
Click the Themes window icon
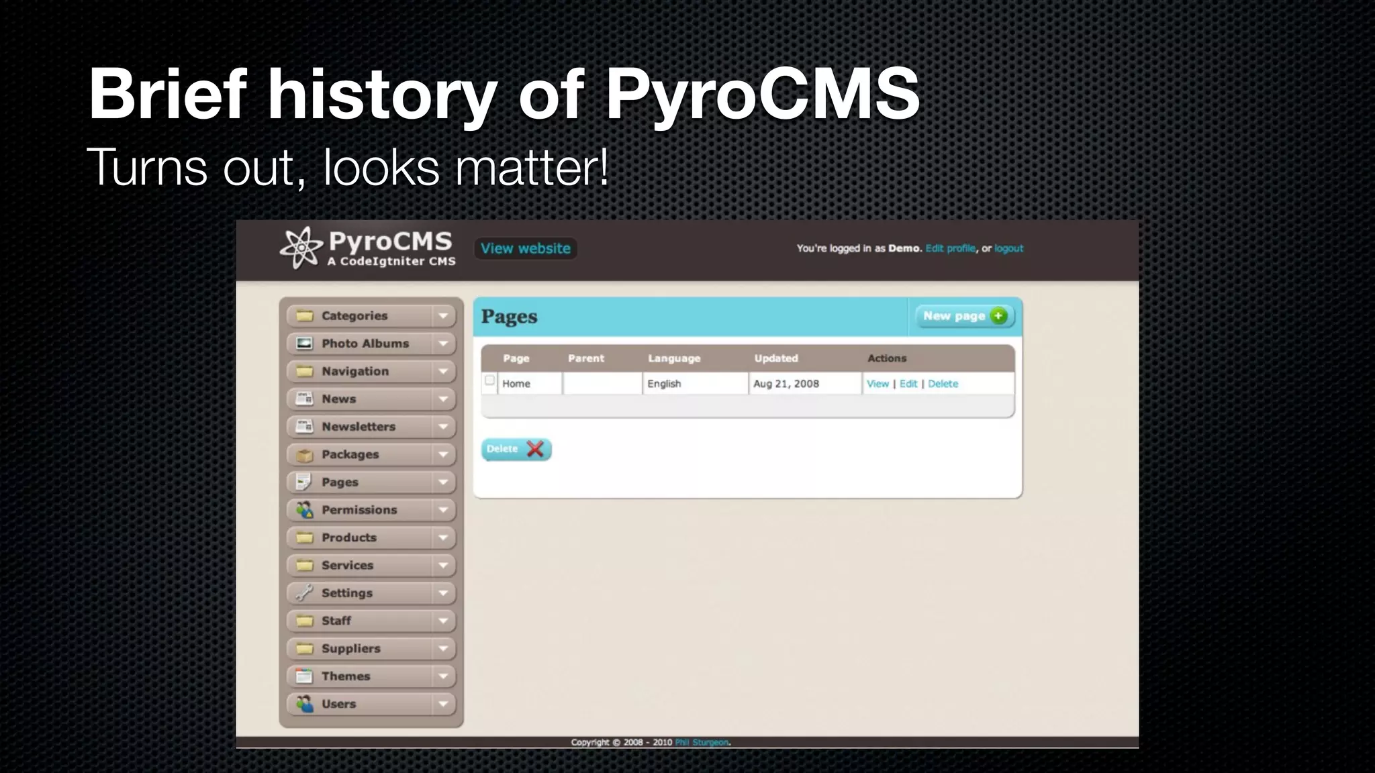[x=305, y=676]
